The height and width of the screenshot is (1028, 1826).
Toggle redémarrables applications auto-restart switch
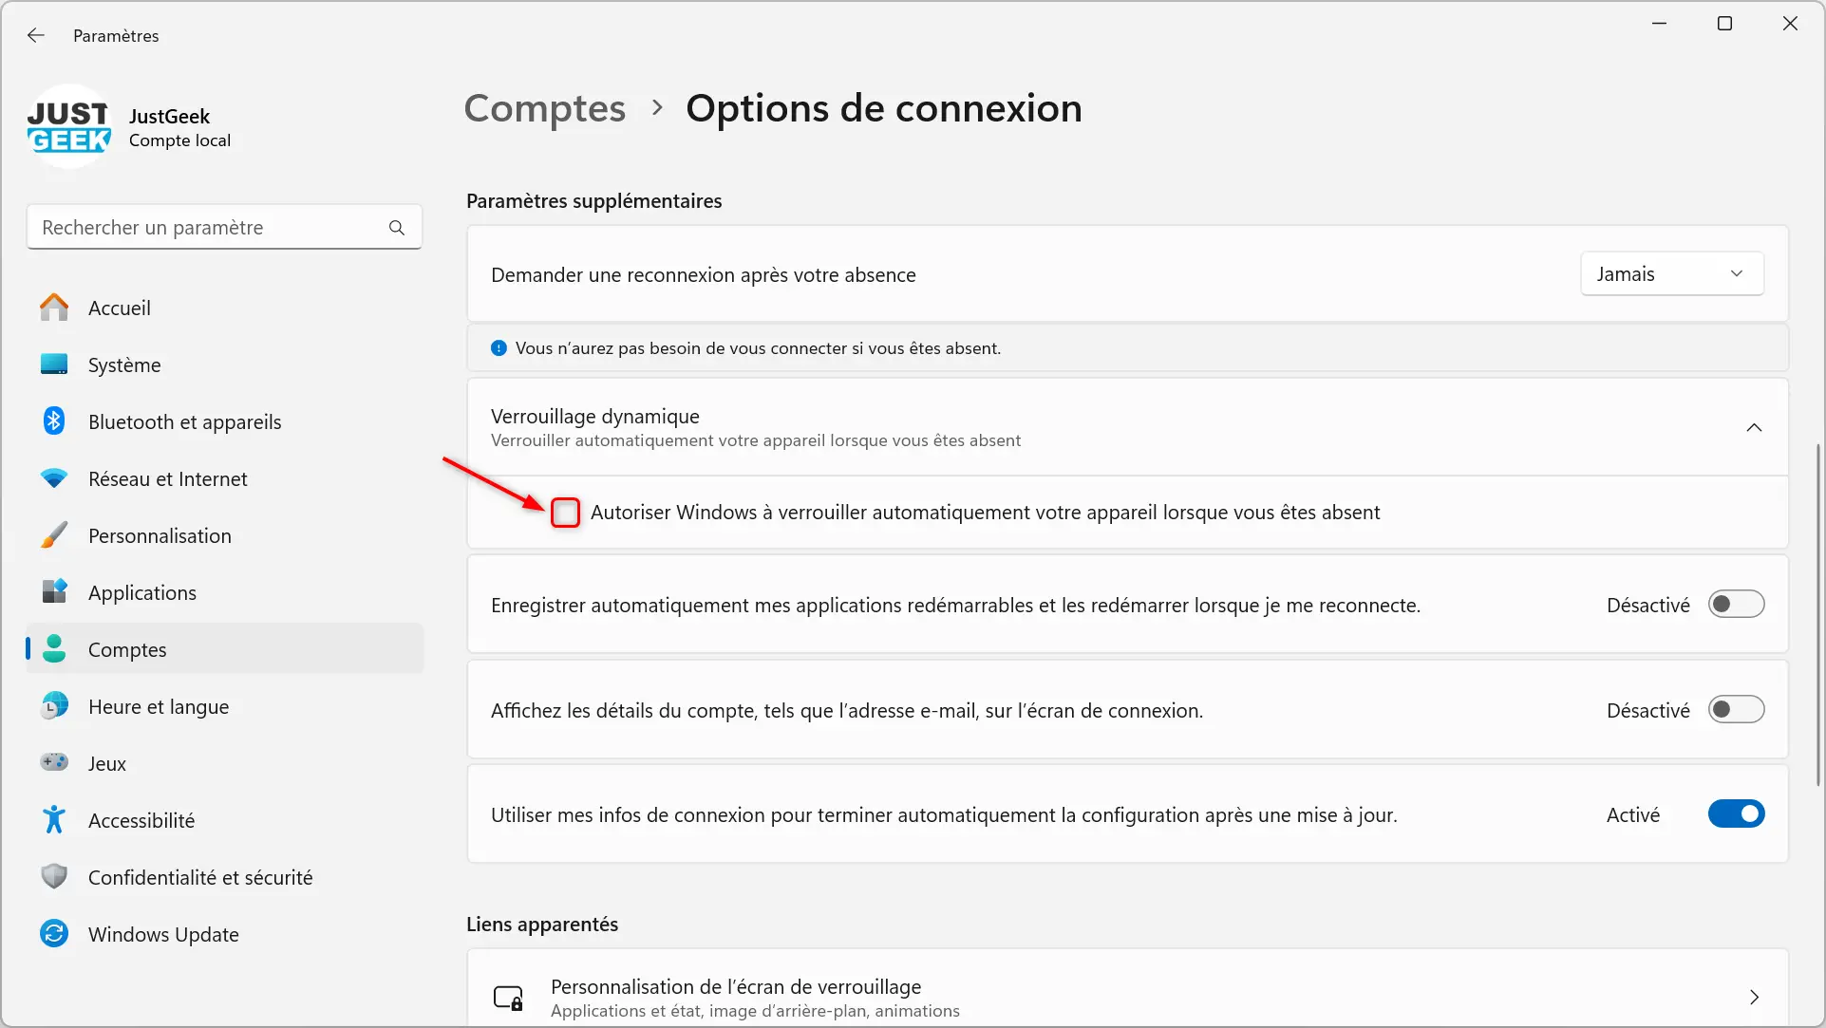(x=1737, y=605)
